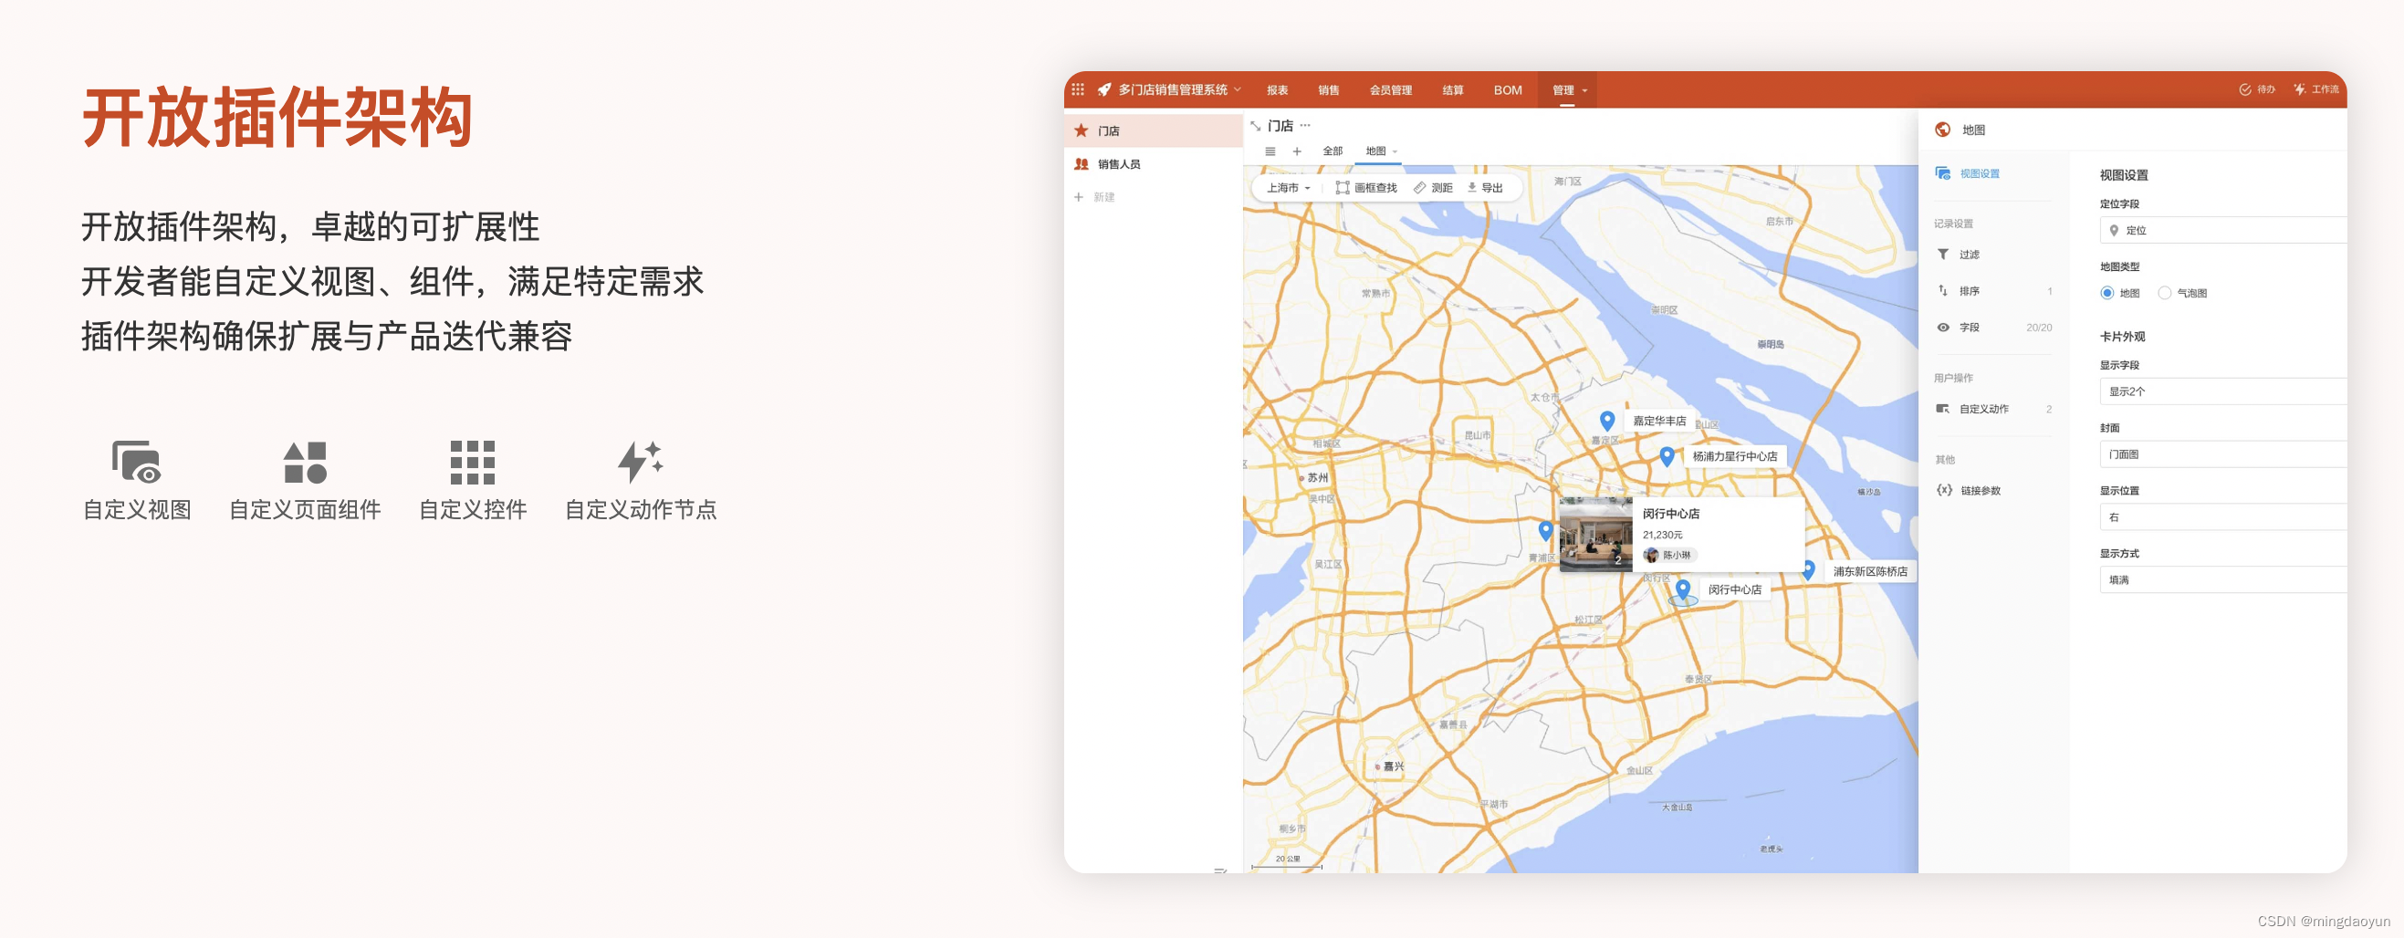This screenshot has height=938, width=2404.
Task: Click 新建 to add a worksheet
Action: click(x=1094, y=197)
